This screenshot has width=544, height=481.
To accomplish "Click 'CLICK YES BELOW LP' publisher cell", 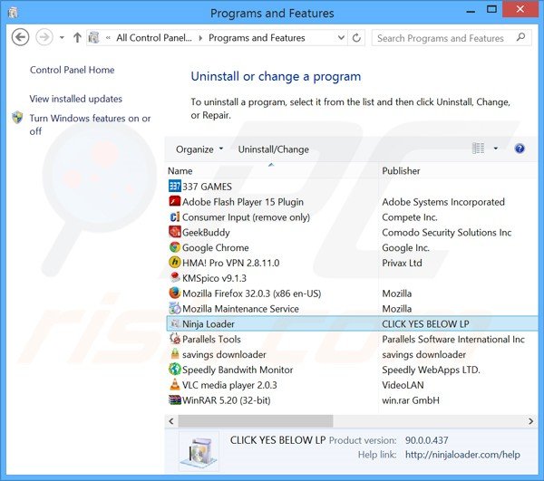I will click(x=425, y=323).
